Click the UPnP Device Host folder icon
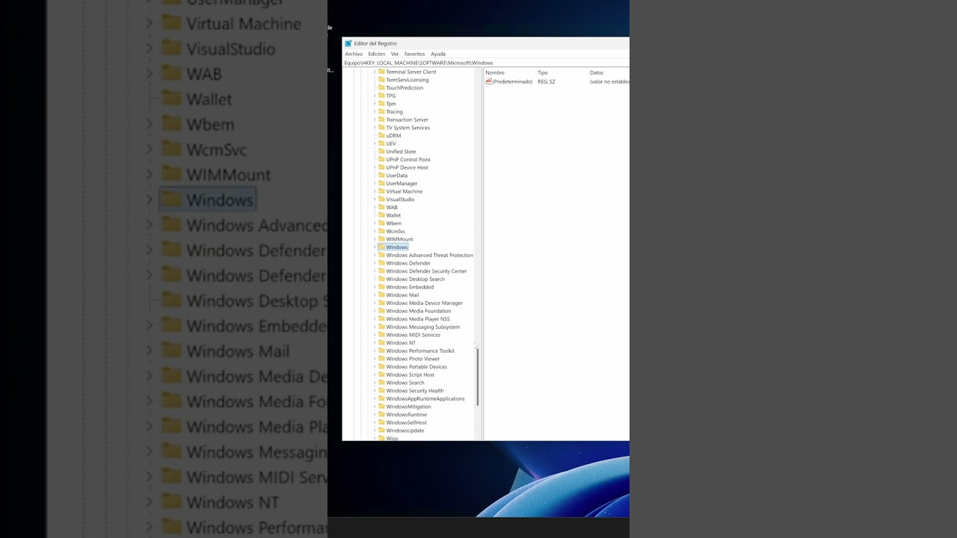Viewport: 957px width, 538px height. [x=381, y=167]
